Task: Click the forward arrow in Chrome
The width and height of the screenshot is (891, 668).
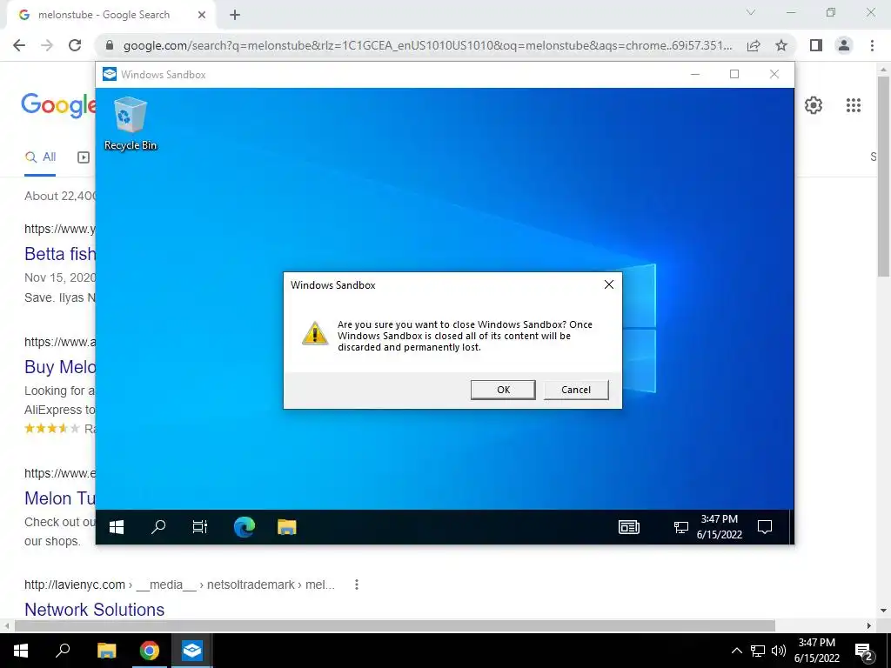Action: (47, 45)
